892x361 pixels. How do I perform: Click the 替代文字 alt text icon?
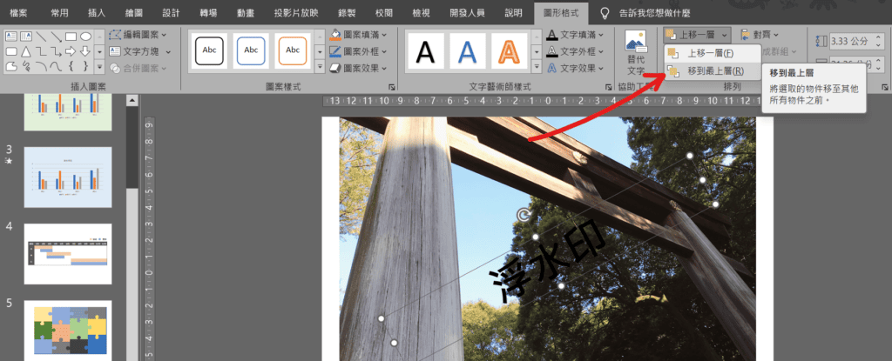(635, 42)
